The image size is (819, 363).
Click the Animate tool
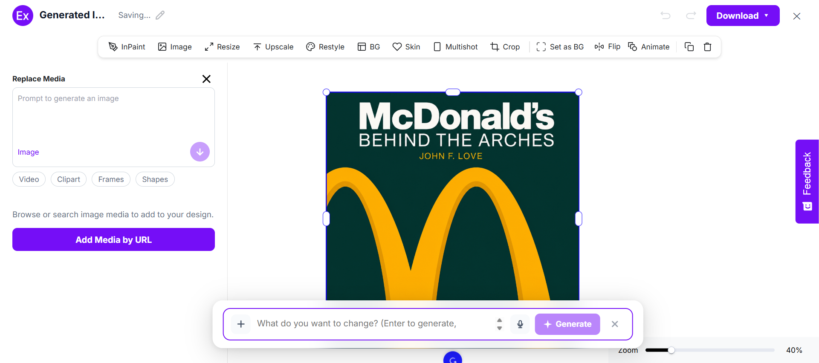pyautogui.click(x=649, y=47)
